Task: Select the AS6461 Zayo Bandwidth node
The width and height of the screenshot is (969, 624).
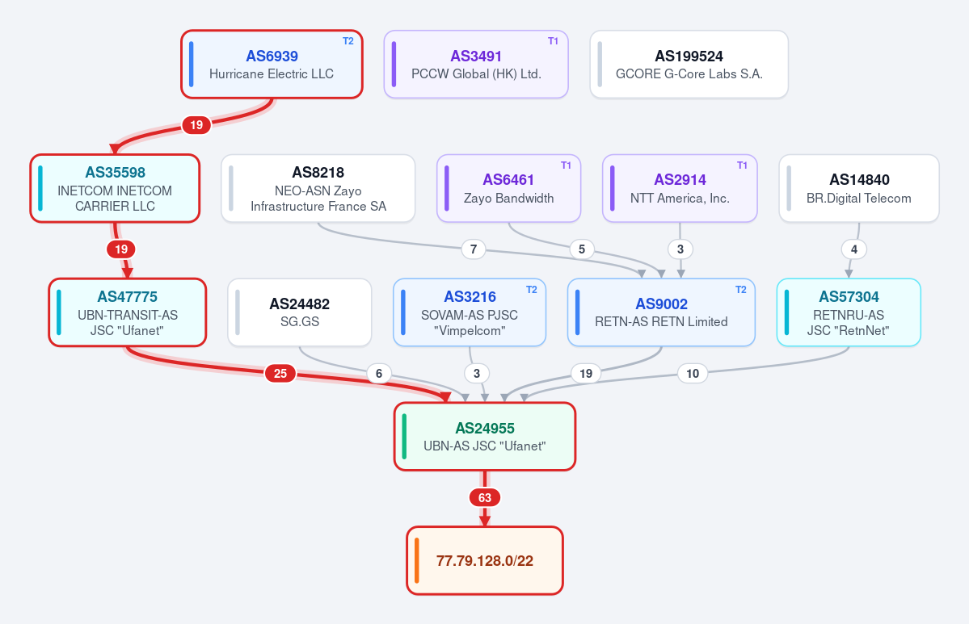Action: coord(508,188)
